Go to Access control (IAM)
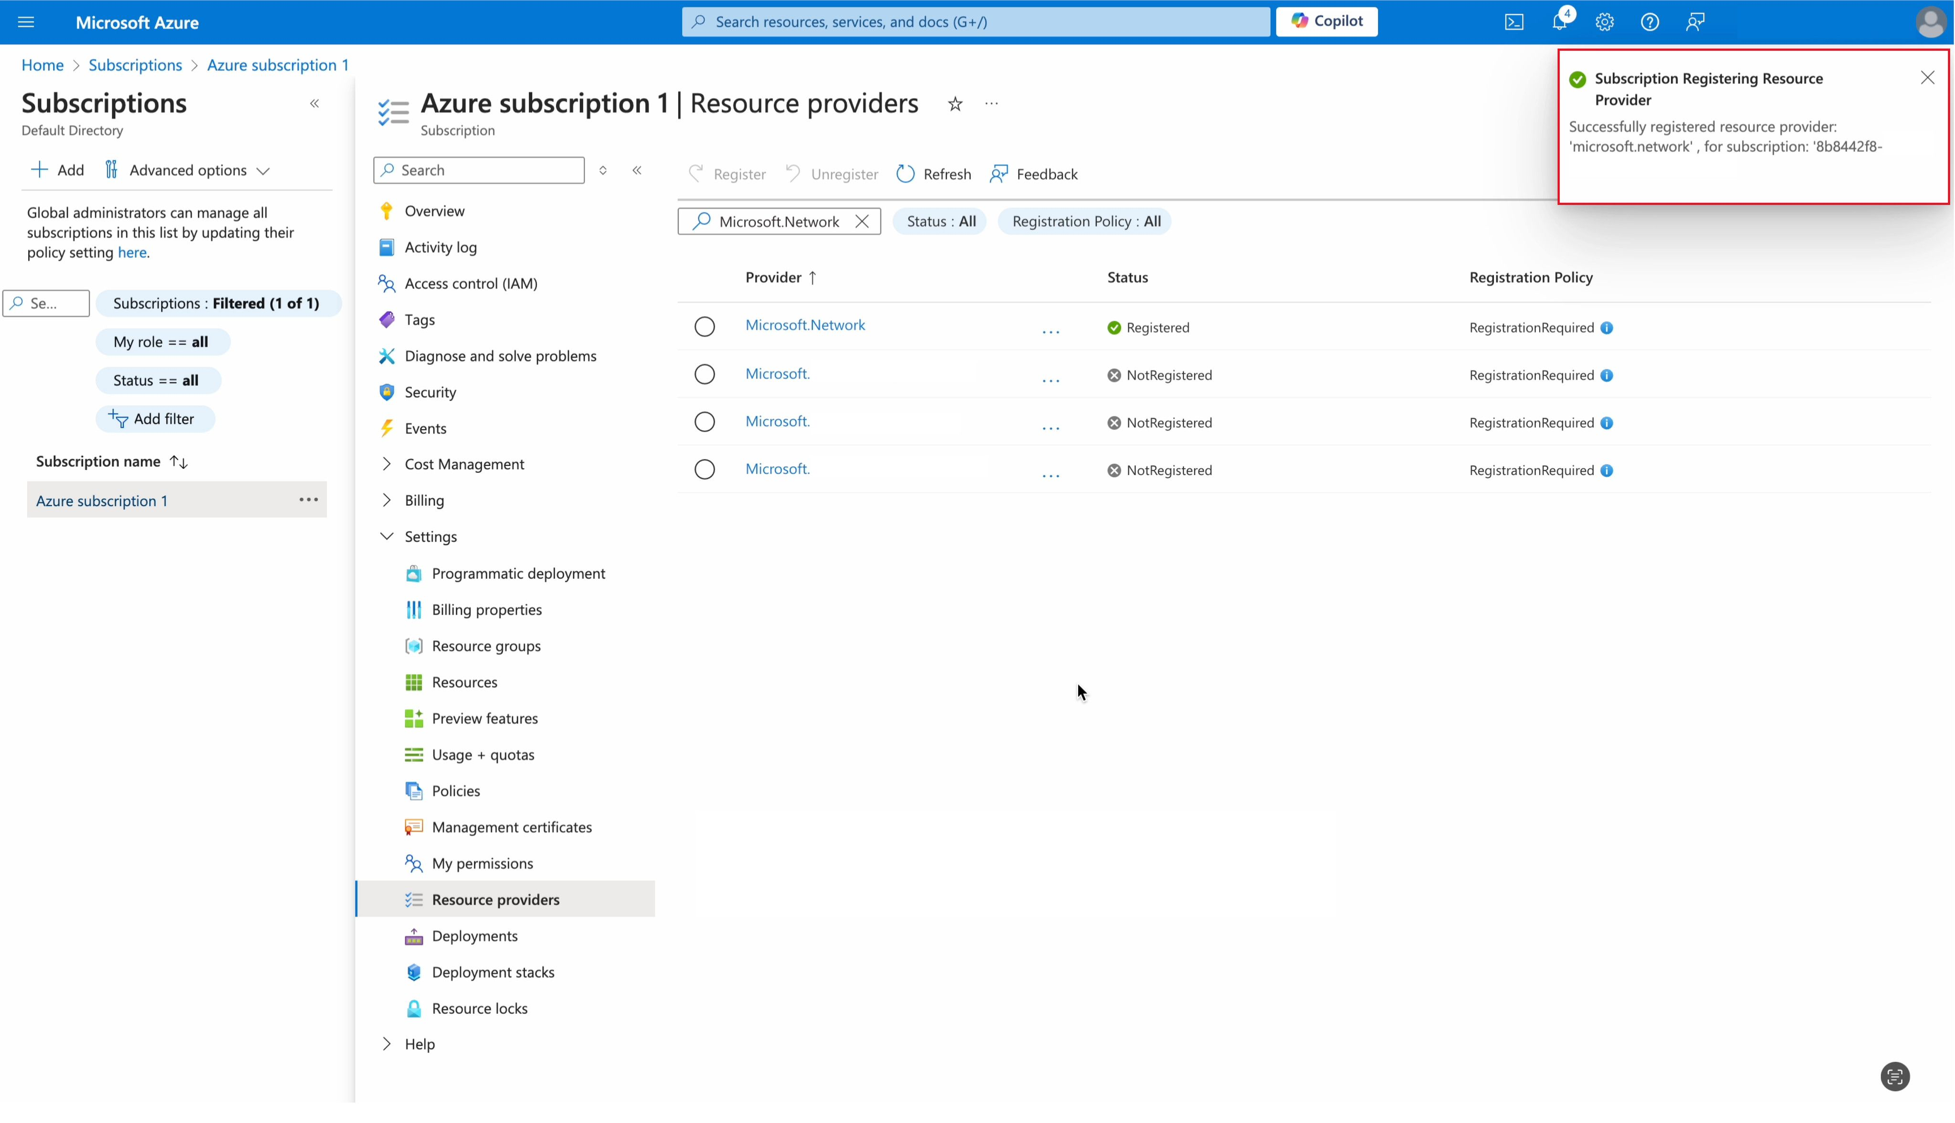Image resolution: width=1955 pixels, height=1123 pixels. click(x=470, y=284)
